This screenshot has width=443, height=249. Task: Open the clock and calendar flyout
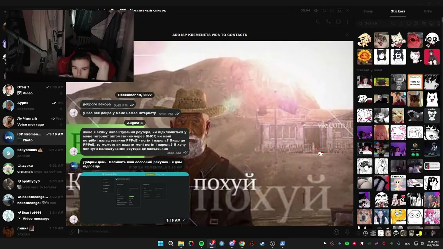433,243
